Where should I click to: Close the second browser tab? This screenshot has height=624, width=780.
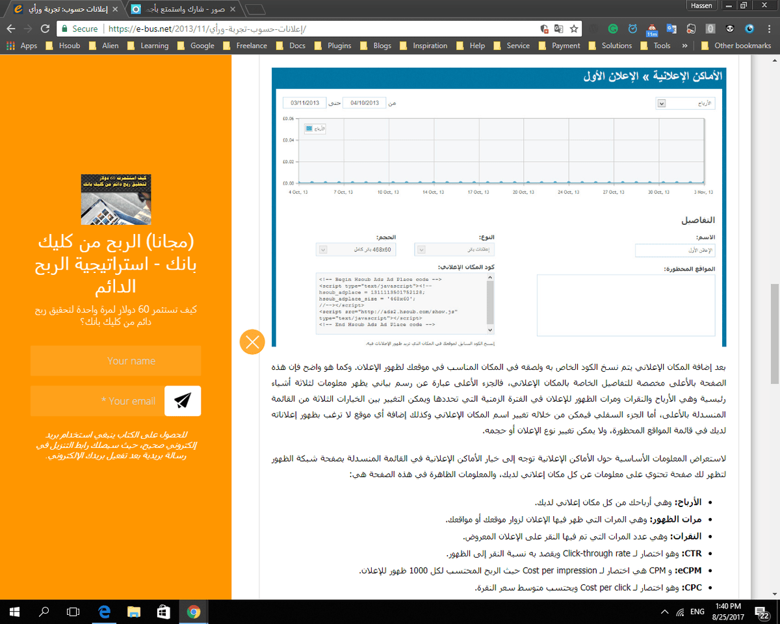(x=233, y=10)
